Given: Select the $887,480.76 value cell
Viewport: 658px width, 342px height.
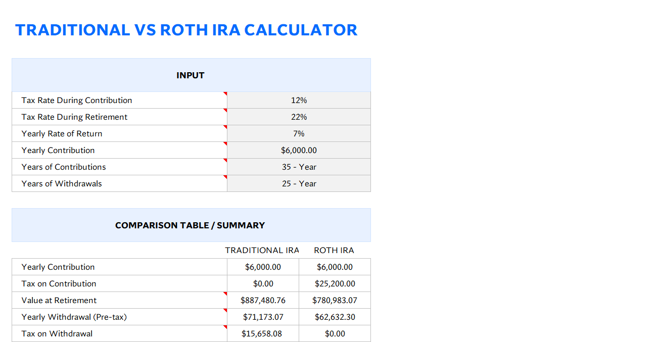Looking at the screenshot, I should pos(263,300).
